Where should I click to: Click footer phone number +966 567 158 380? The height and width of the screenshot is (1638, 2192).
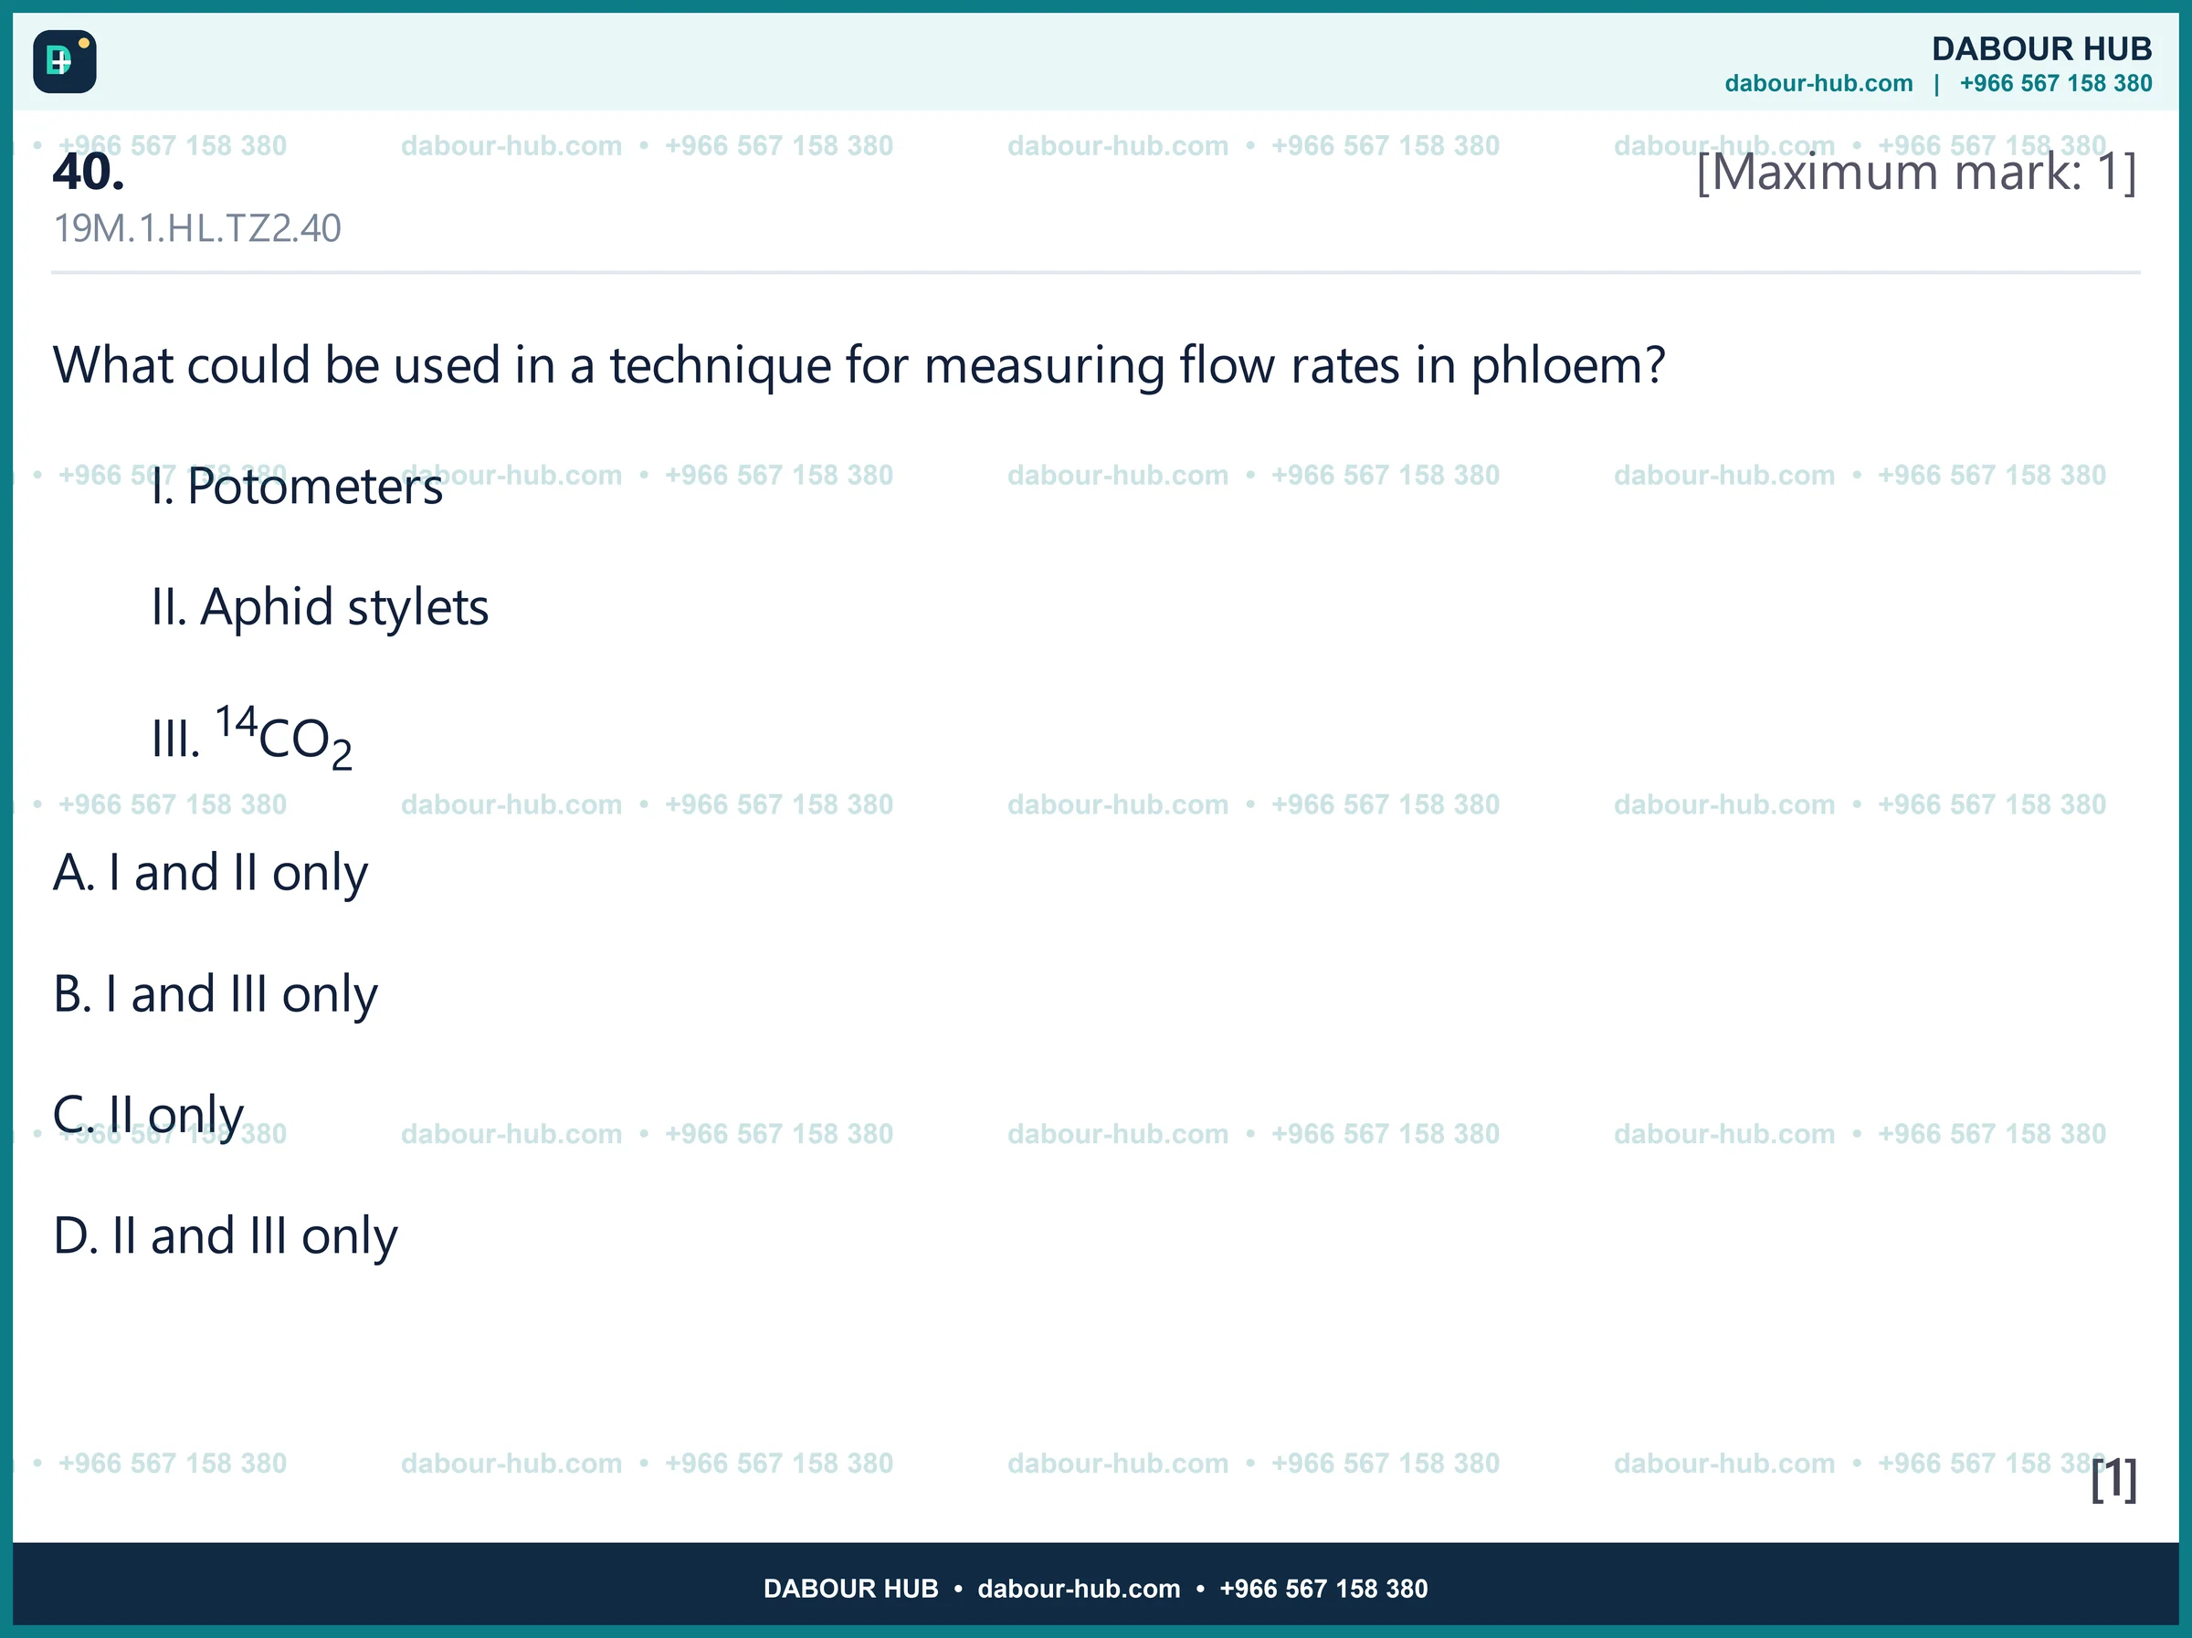point(1324,1589)
